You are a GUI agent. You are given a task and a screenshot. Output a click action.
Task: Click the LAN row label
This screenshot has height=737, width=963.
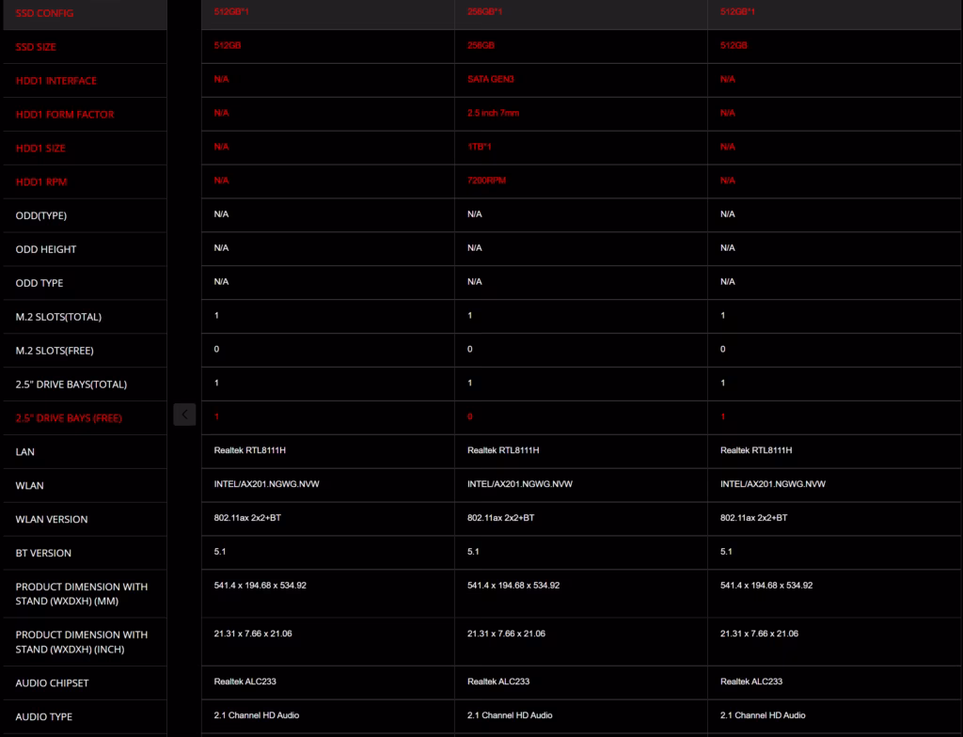(x=24, y=451)
